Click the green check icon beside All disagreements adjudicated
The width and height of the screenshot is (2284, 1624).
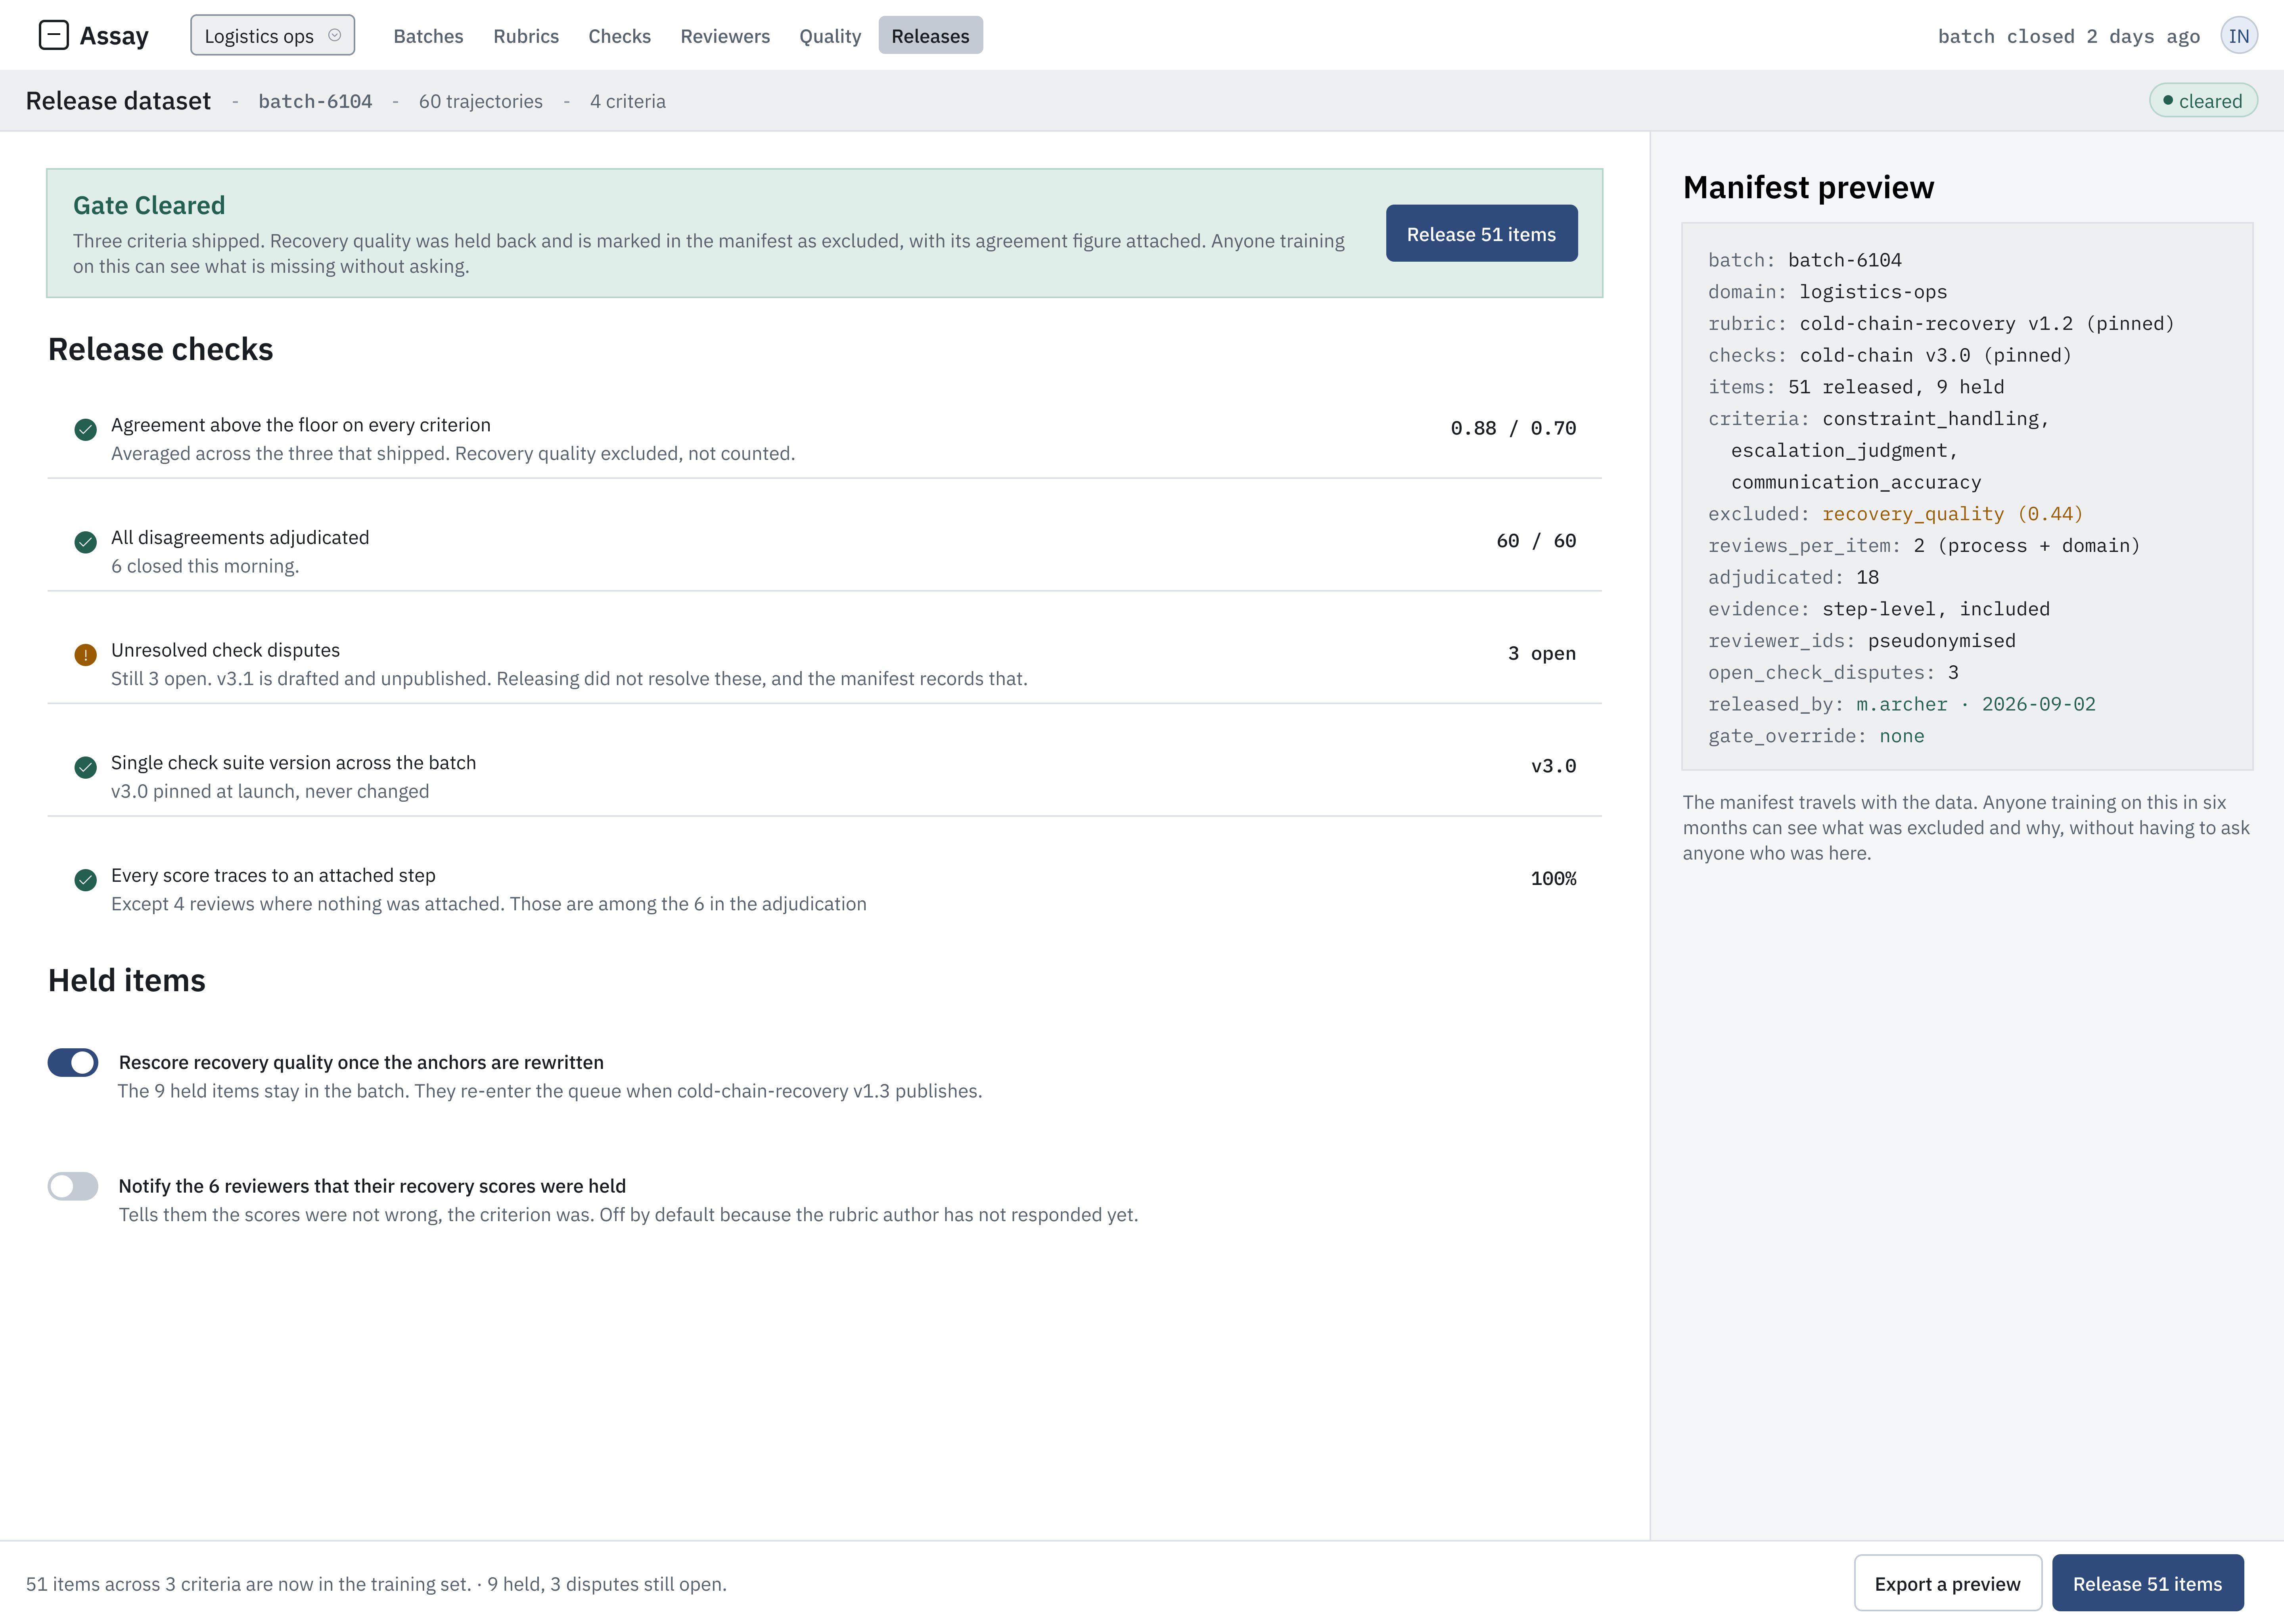tap(86, 542)
